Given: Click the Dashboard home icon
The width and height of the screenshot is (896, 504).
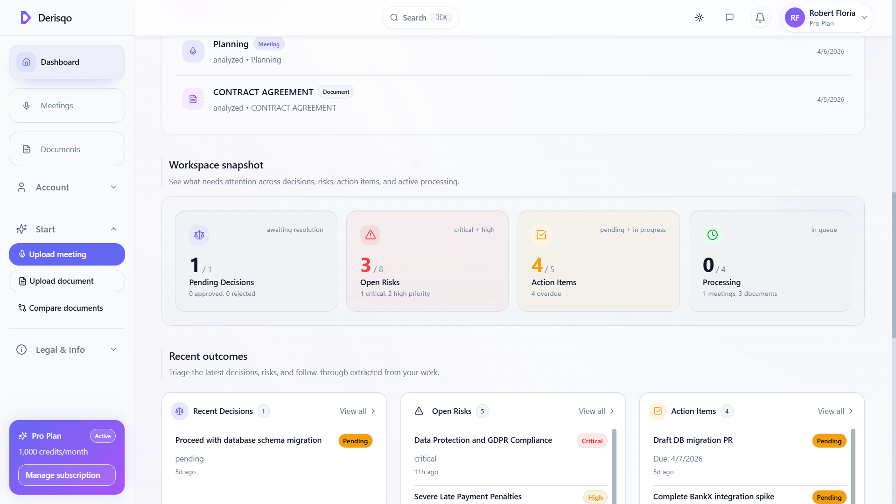Looking at the screenshot, I should pyautogui.click(x=27, y=62).
